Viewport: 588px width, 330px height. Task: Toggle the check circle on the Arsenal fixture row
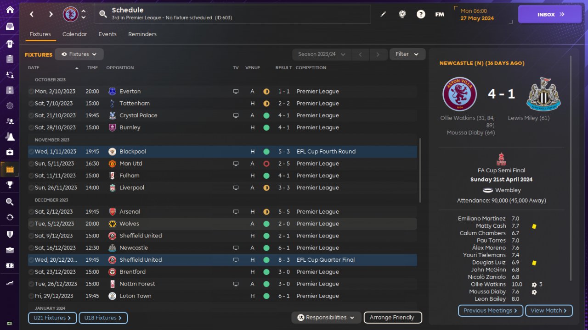click(31, 212)
